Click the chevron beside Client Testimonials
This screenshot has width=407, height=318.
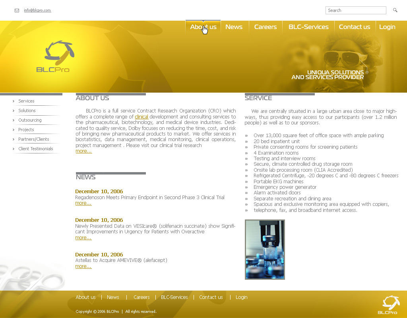(14, 149)
